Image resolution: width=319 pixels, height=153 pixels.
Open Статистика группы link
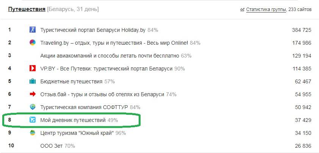pyautogui.click(x=266, y=9)
